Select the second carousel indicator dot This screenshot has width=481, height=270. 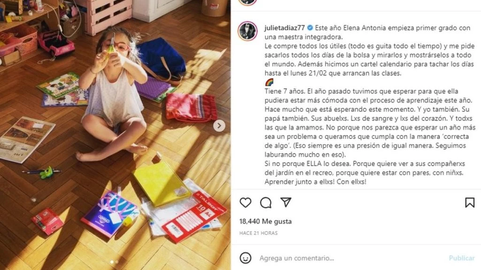coord(117,262)
